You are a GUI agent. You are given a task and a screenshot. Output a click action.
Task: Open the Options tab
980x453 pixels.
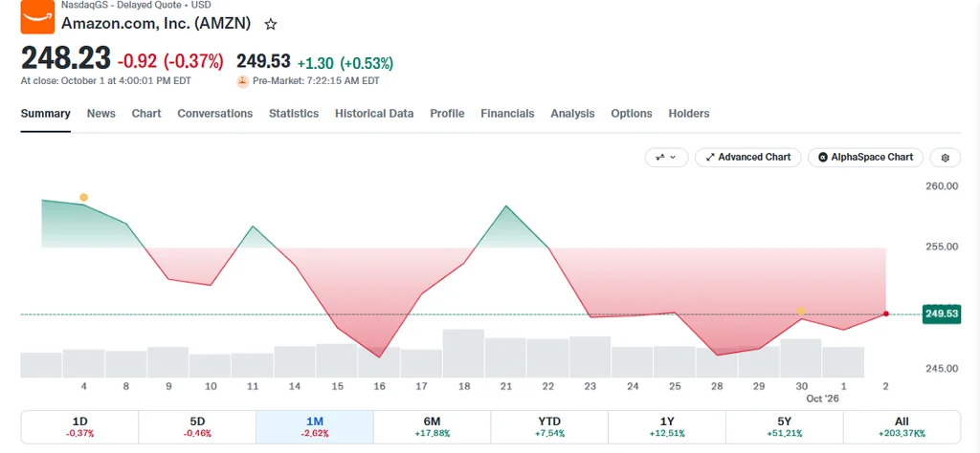[632, 114]
